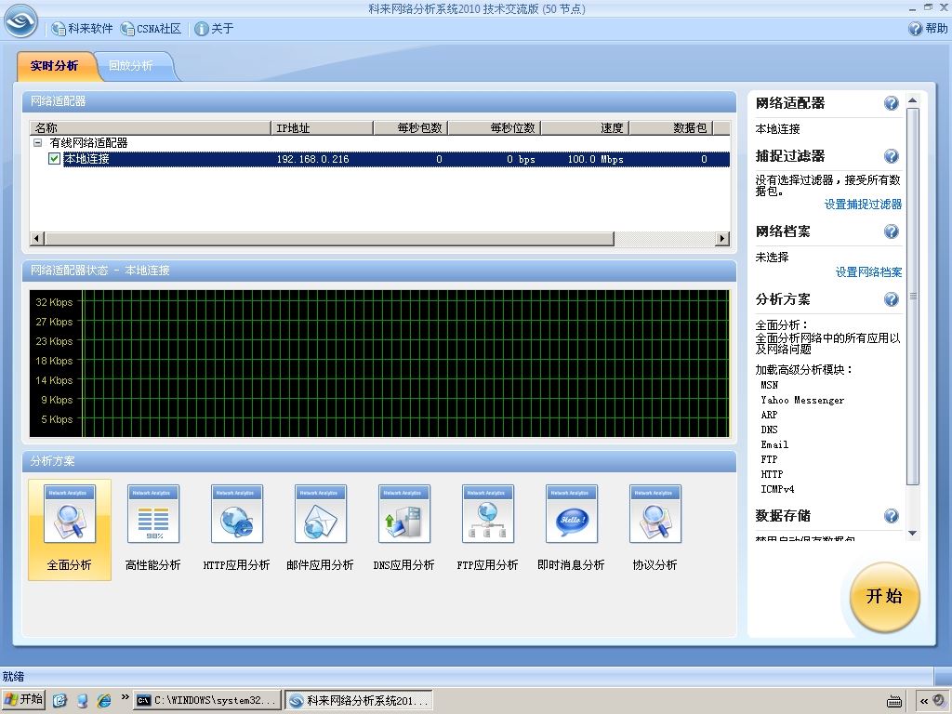Open the 科来软件 toolbar link
952x714 pixels.
click(x=82, y=29)
